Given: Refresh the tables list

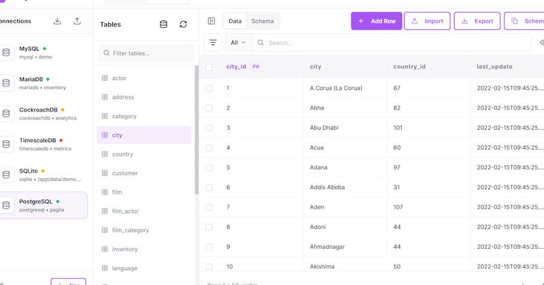Looking at the screenshot, I should tap(183, 24).
